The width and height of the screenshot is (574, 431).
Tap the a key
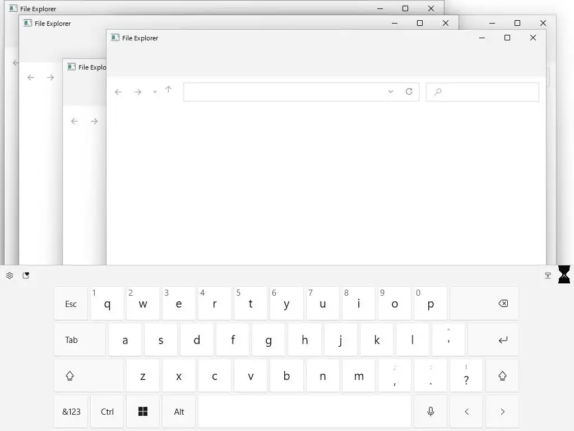pyautogui.click(x=125, y=340)
